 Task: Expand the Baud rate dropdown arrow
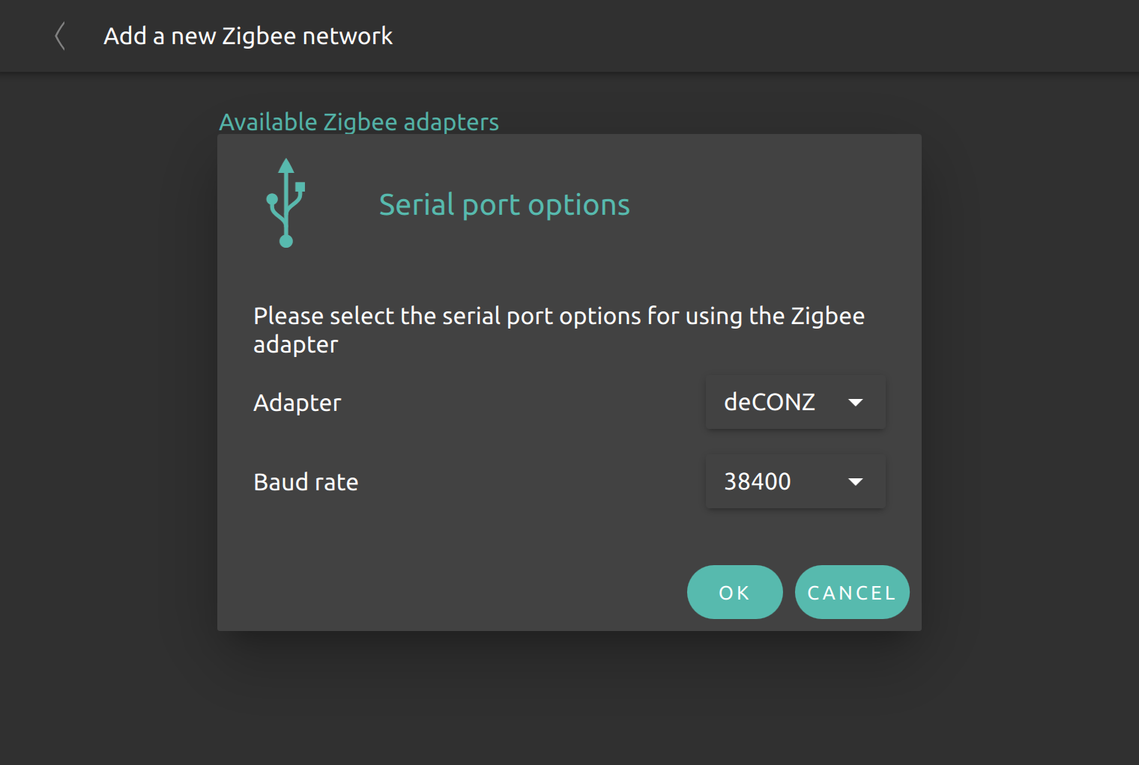[x=855, y=482]
